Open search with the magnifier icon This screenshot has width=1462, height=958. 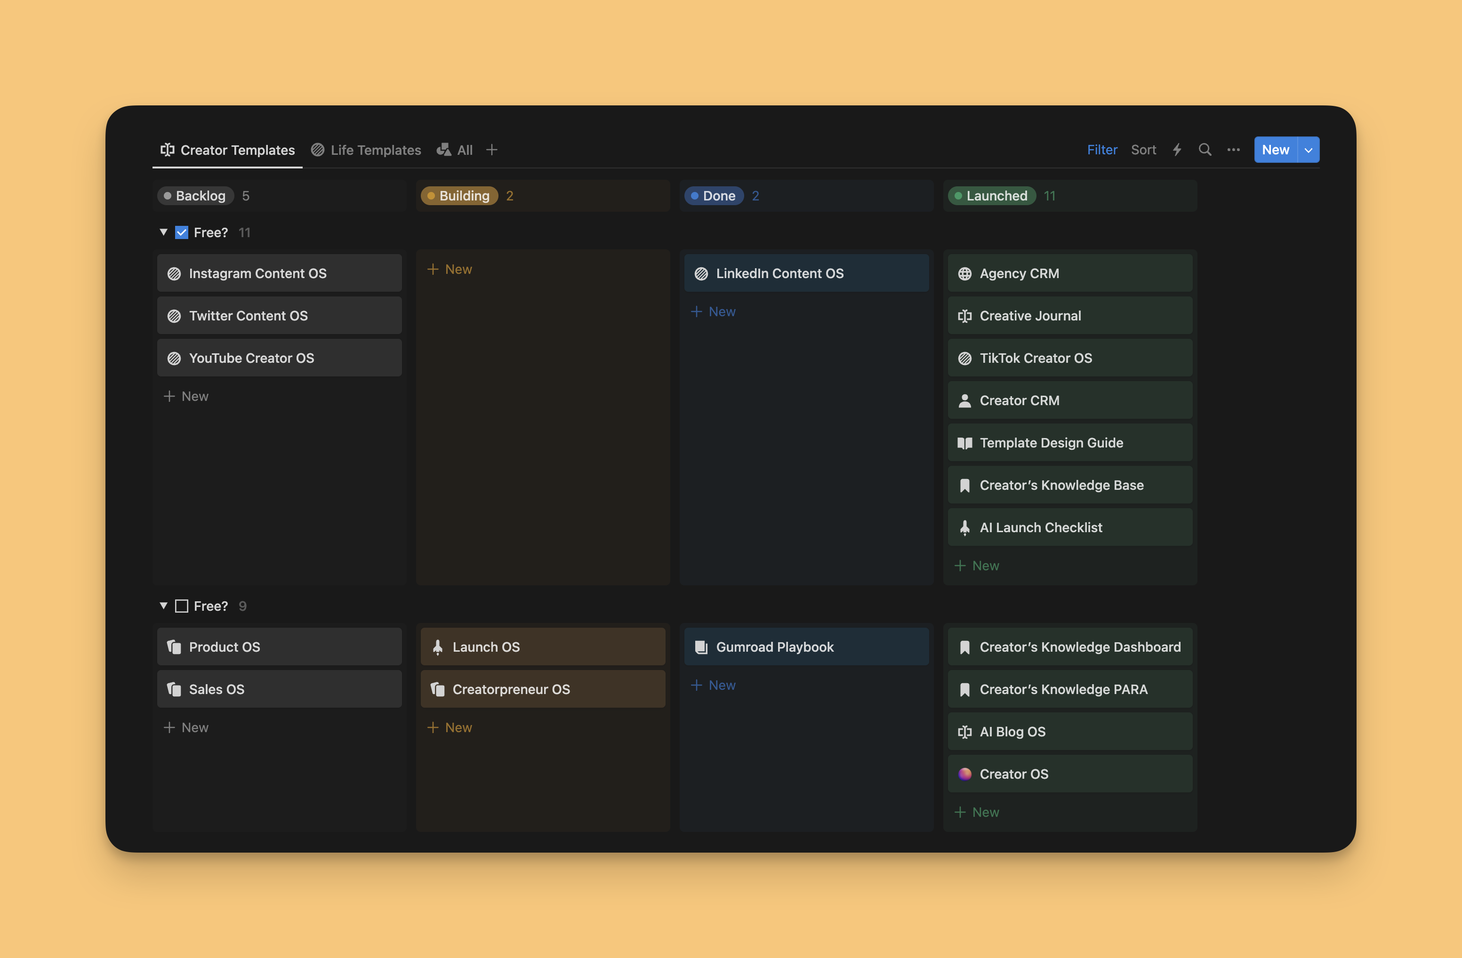click(x=1205, y=149)
